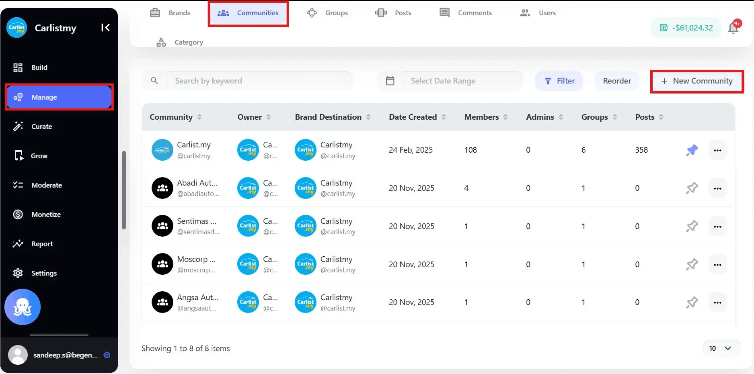Click the Reorder button

pyautogui.click(x=617, y=81)
